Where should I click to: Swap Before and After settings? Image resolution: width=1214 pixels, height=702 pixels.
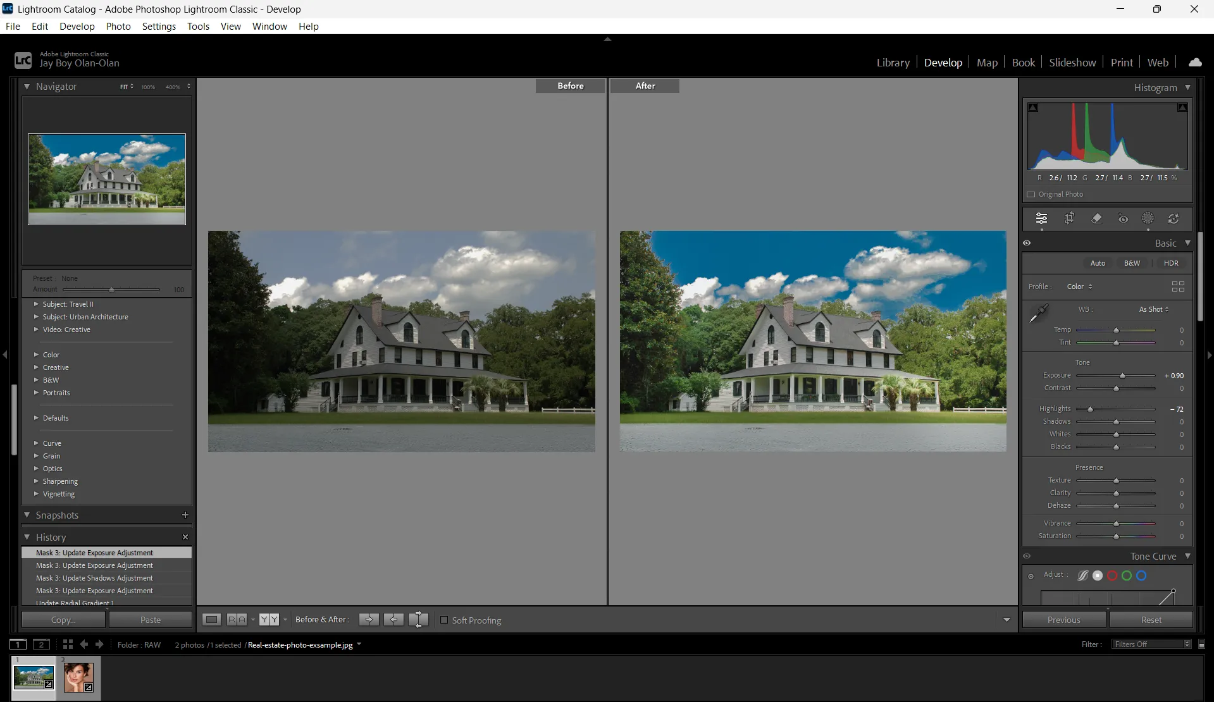pyautogui.click(x=418, y=620)
